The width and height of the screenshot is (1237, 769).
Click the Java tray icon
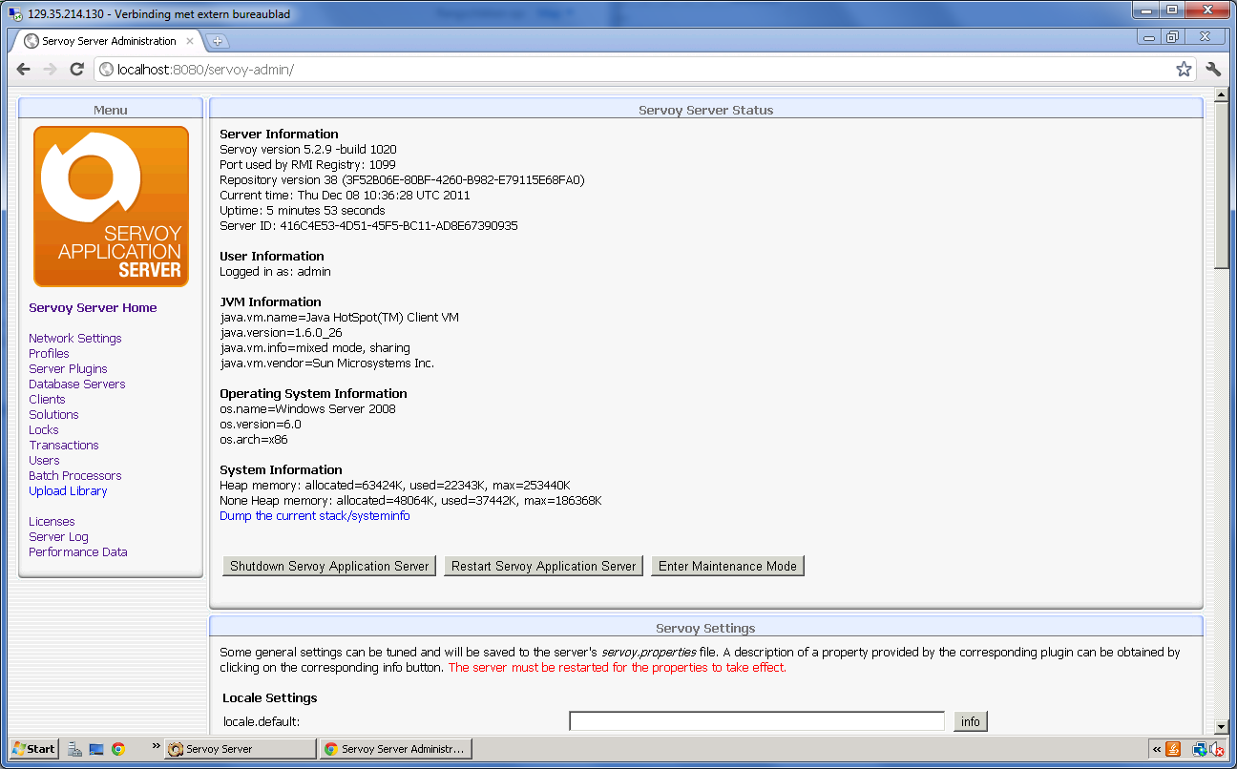(1174, 749)
